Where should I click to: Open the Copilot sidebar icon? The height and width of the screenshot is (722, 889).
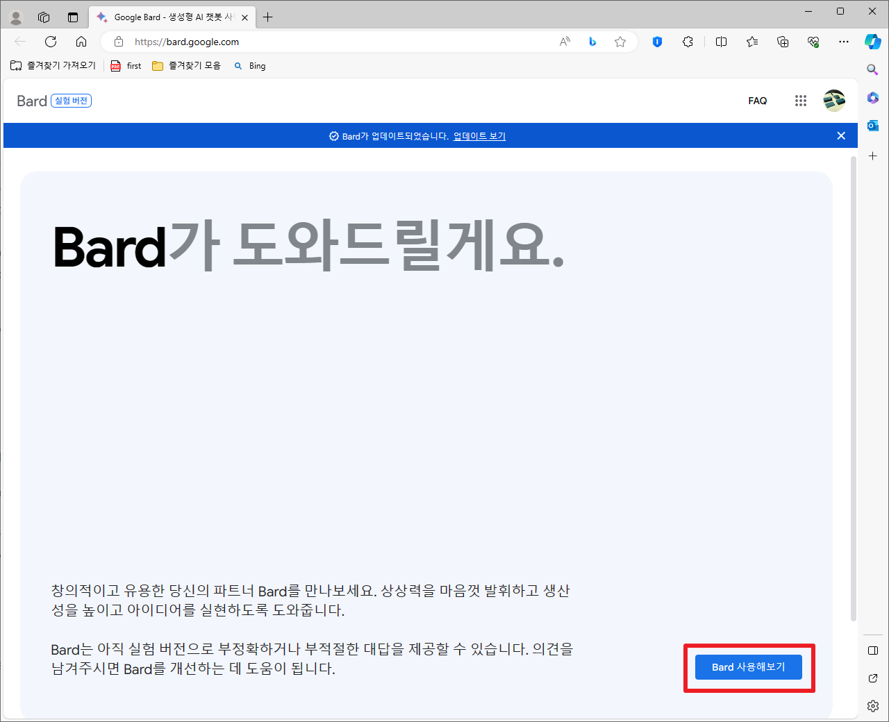click(873, 42)
